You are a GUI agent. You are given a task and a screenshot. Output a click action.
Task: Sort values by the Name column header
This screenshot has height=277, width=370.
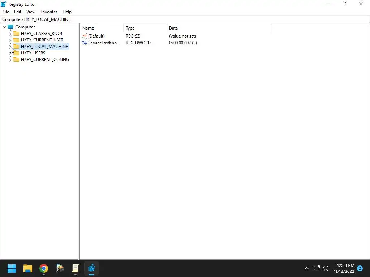[x=102, y=28]
